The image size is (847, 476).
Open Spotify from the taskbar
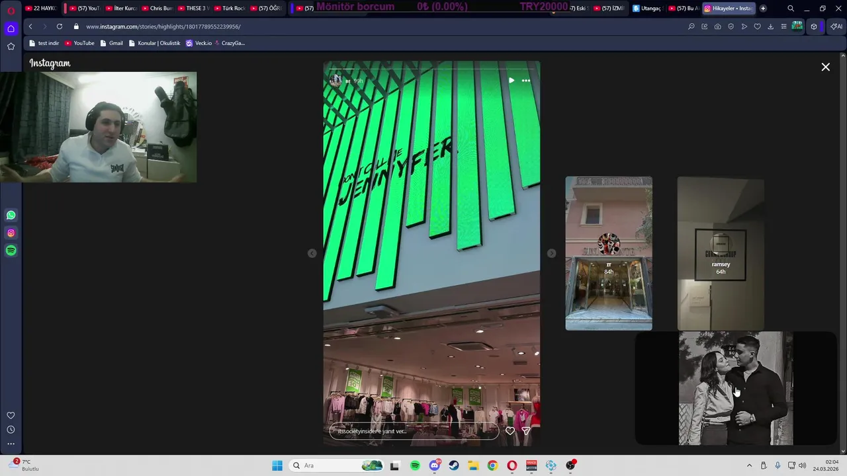pos(415,465)
